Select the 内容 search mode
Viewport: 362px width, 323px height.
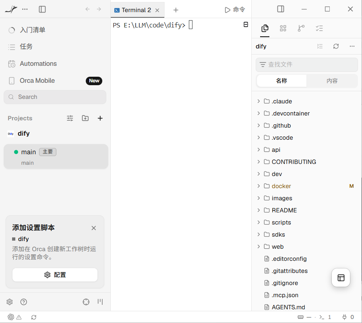pos(332,81)
